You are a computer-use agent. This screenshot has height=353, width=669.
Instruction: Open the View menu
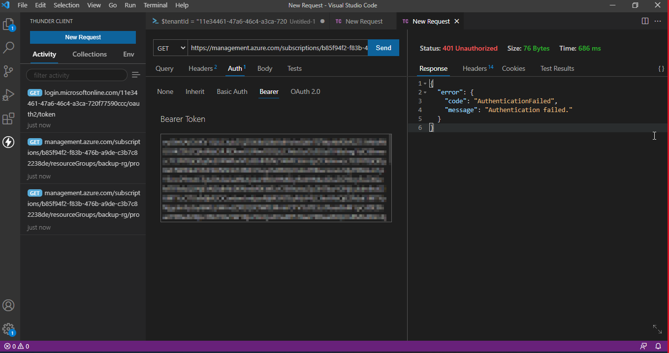94,5
